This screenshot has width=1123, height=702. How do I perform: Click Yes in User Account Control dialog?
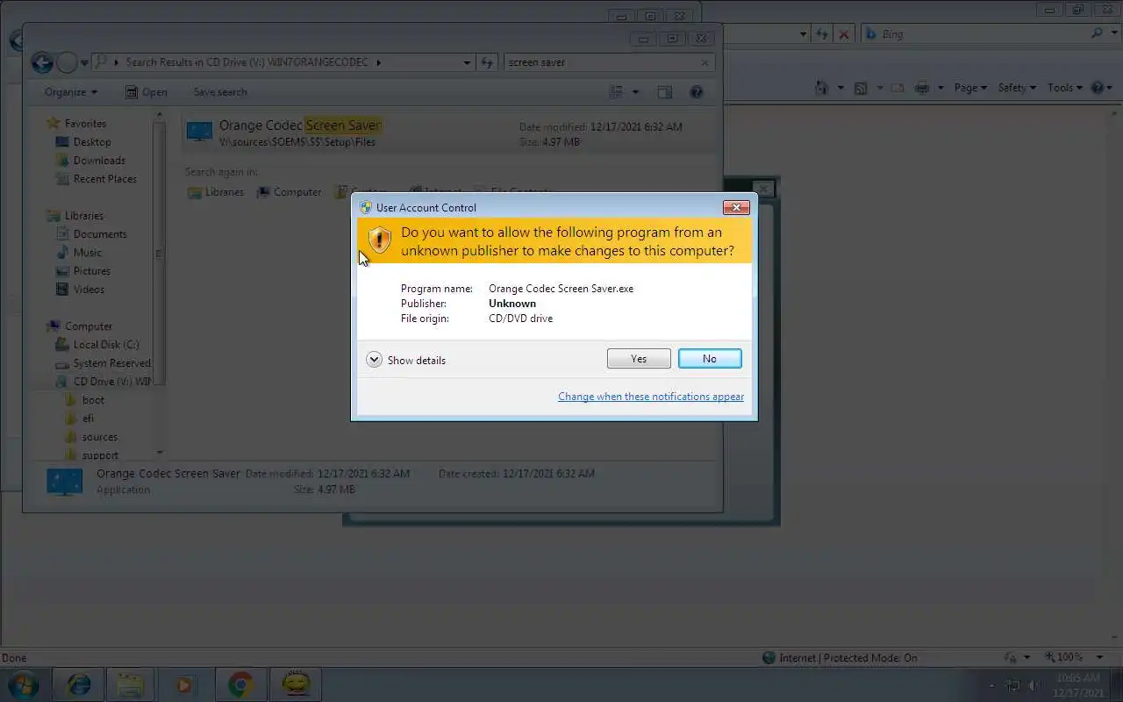pyautogui.click(x=639, y=359)
